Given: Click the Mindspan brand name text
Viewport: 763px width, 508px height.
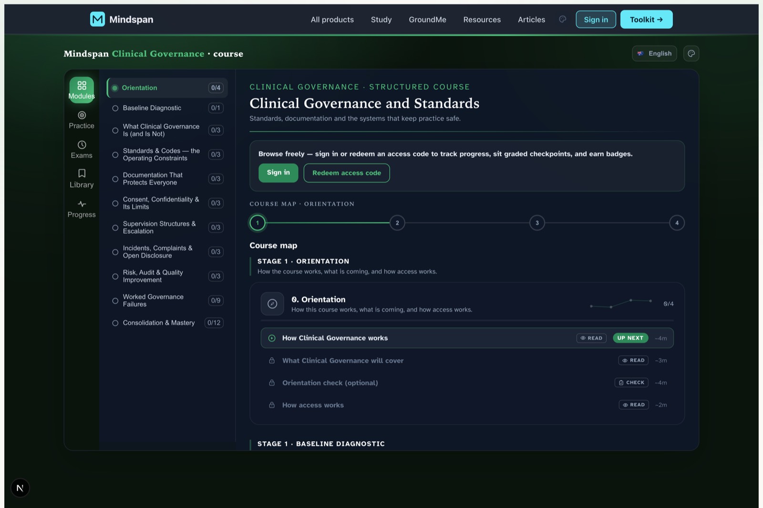Looking at the screenshot, I should [131, 20].
